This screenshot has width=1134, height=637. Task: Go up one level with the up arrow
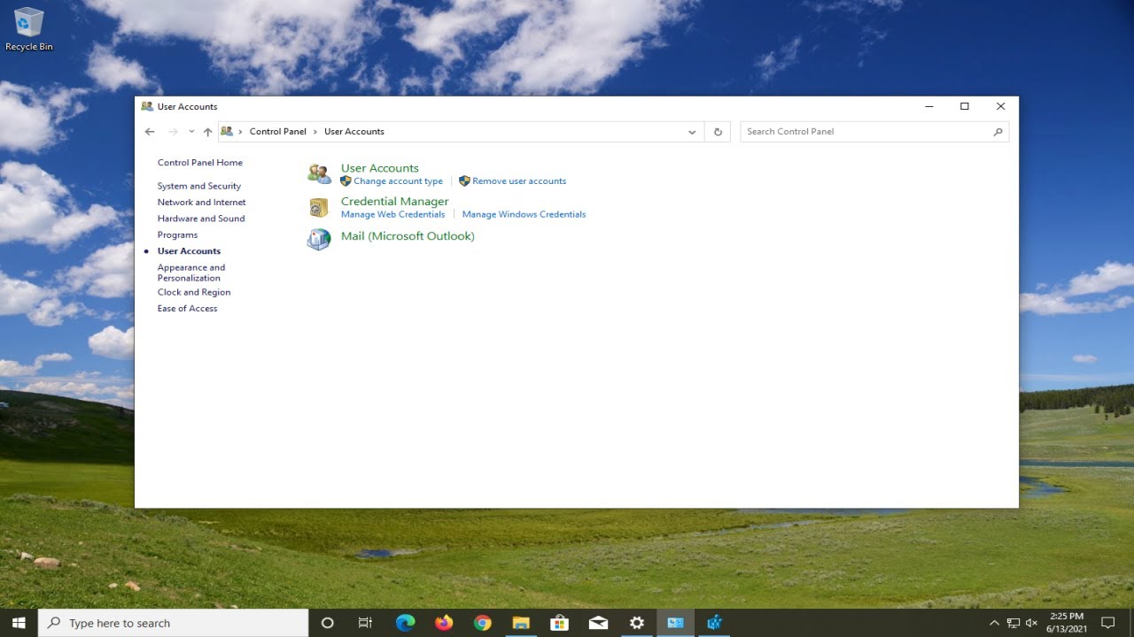click(x=207, y=132)
